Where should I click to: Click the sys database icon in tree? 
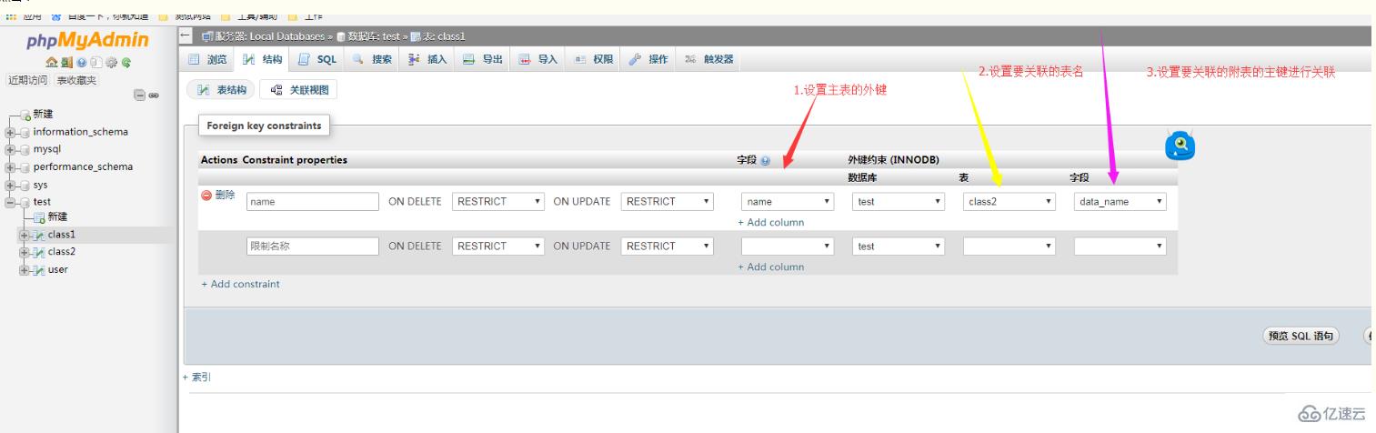tap(25, 185)
